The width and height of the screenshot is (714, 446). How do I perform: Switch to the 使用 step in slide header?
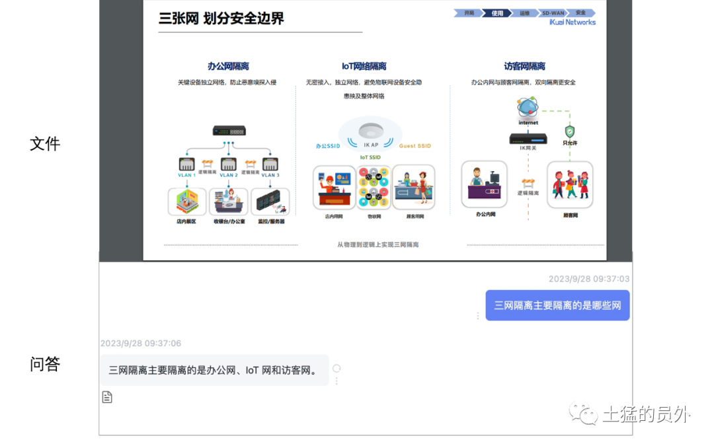point(497,13)
